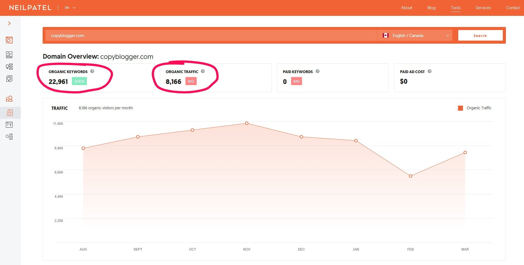The image size is (524, 265).
Task: Open the competitors people sidebar icon
Action: [9, 99]
